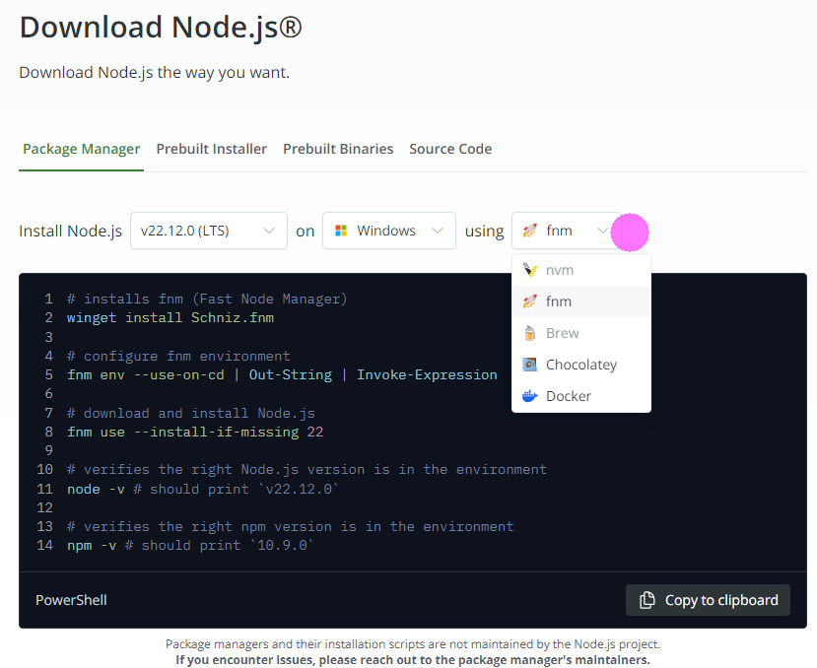
Task: Click the chevron on fnm dropdown
Action: pyautogui.click(x=603, y=231)
